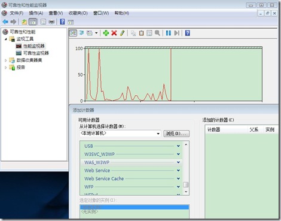Select 监视工具 folder in tree
This screenshot has height=221, width=281.
(25, 39)
